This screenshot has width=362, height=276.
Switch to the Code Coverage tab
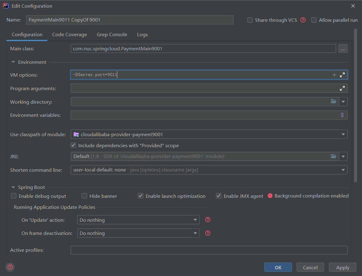tap(69, 35)
